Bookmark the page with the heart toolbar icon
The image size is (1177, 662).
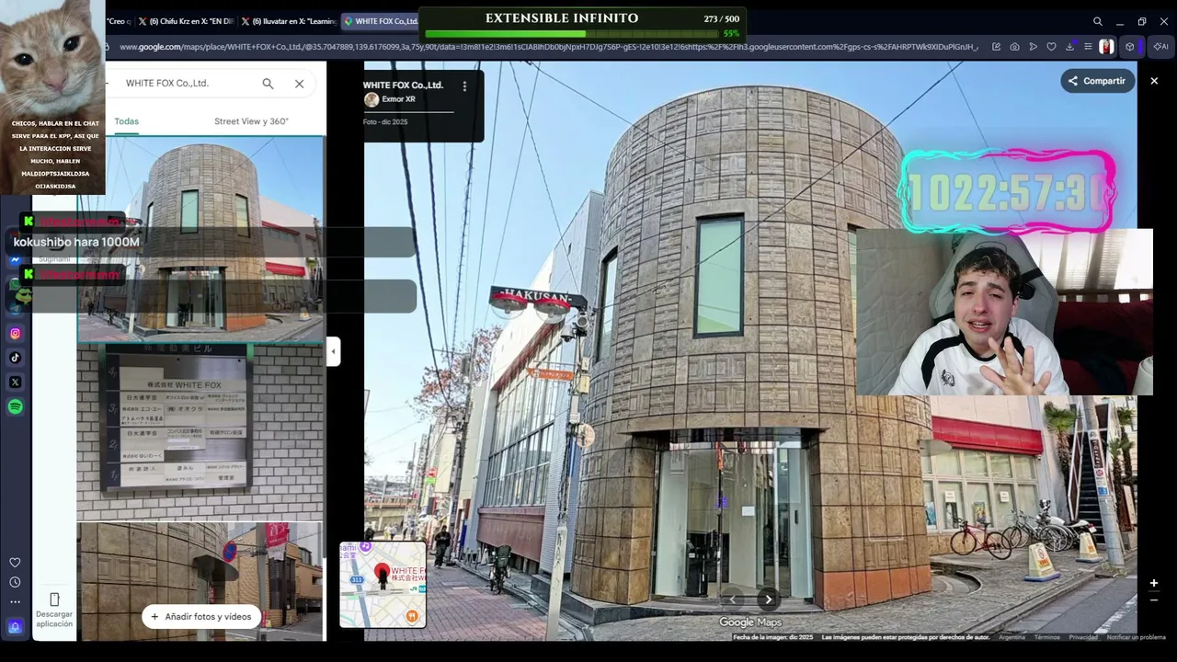click(1051, 47)
